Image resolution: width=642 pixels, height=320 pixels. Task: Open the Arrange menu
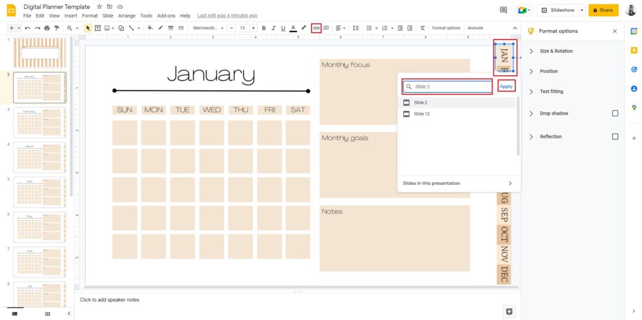tap(127, 16)
